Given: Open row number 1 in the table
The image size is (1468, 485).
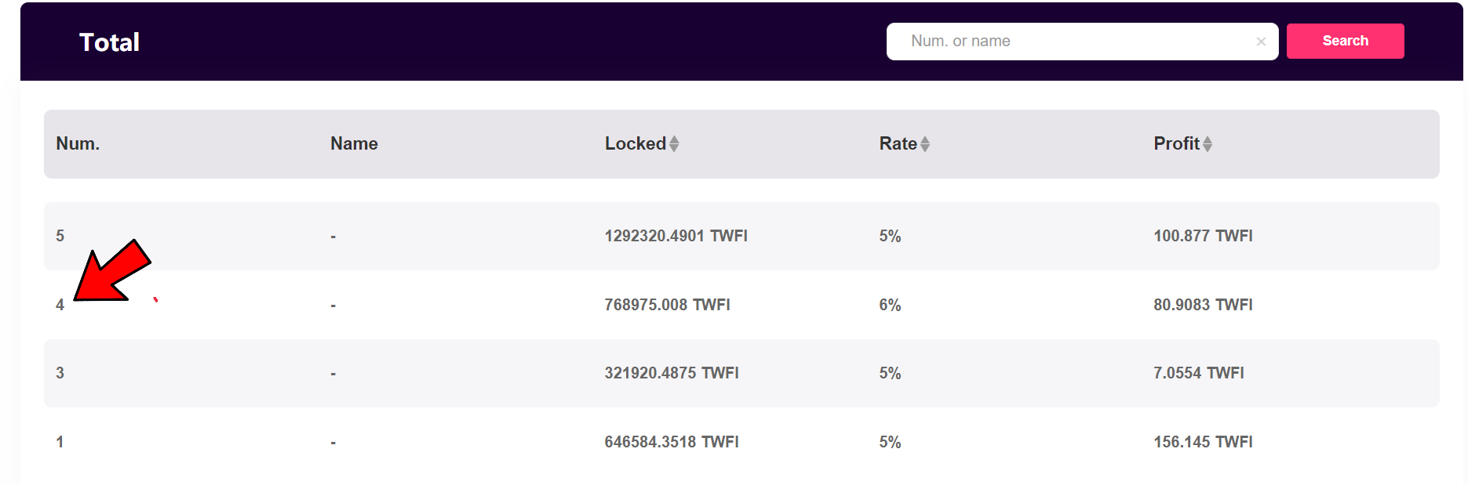Looking at the screenshot, I should click(x=60, y=442).
